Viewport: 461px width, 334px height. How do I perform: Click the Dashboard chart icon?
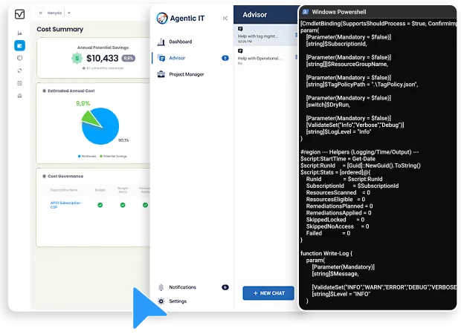(161, 42)
